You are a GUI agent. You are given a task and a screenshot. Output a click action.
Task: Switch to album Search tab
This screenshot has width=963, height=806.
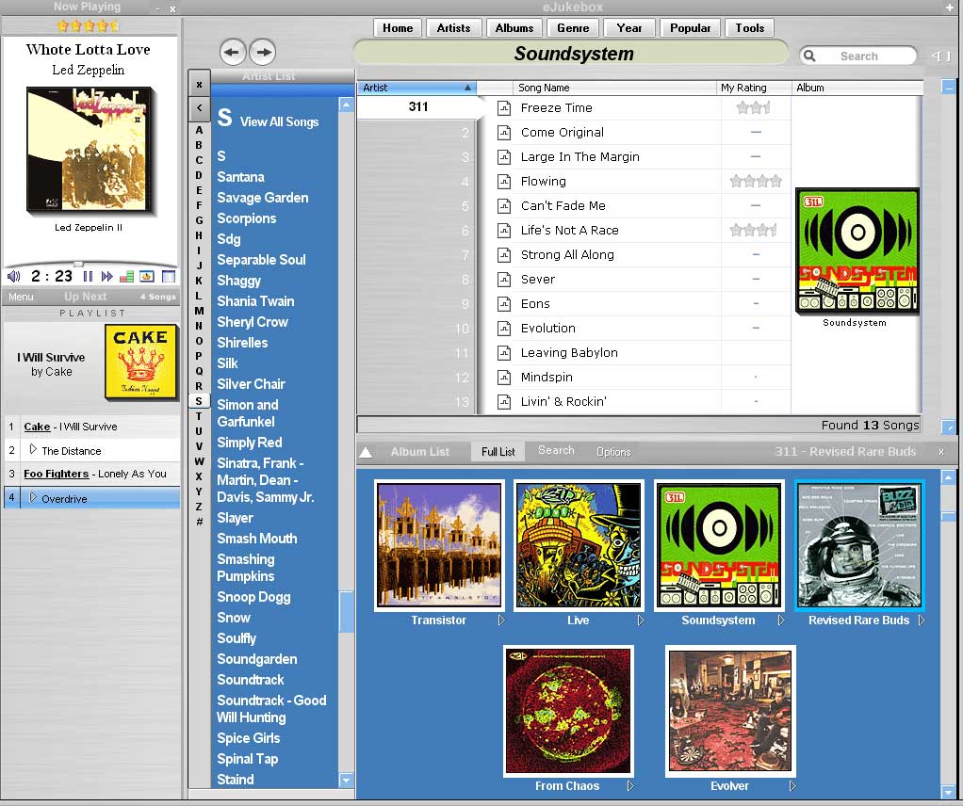[x=556, y=451]
